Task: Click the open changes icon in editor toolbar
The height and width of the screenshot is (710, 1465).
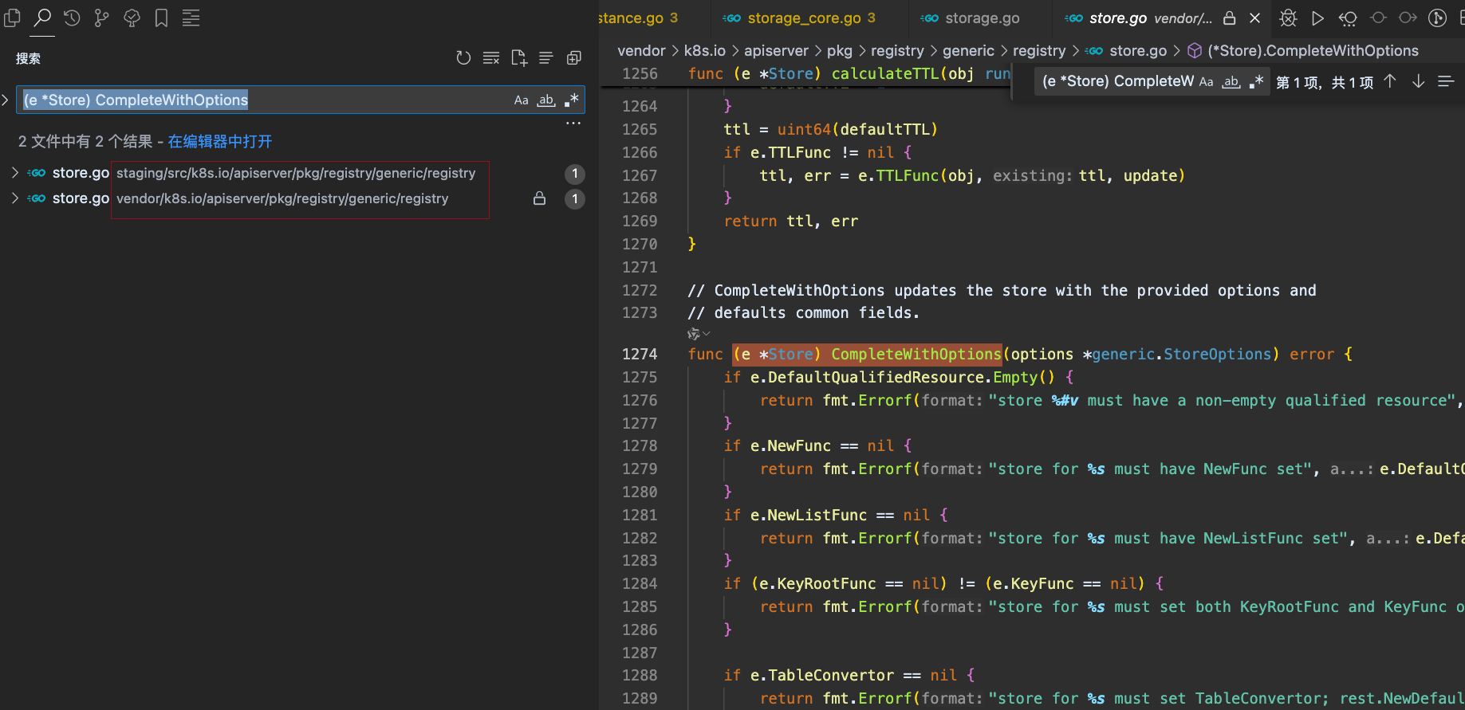Action: coord(1348,18)
